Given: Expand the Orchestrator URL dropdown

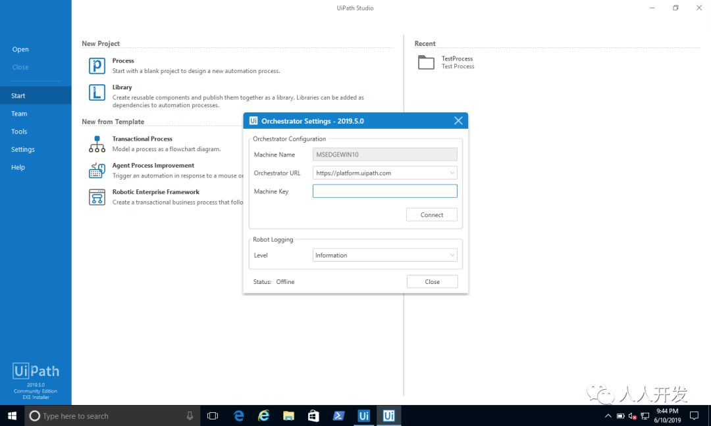Looking at the screenshot, I should [x=452, y=173].
